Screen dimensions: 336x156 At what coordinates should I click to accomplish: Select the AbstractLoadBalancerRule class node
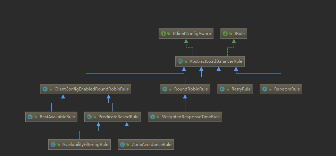click(x=210, y=61)
